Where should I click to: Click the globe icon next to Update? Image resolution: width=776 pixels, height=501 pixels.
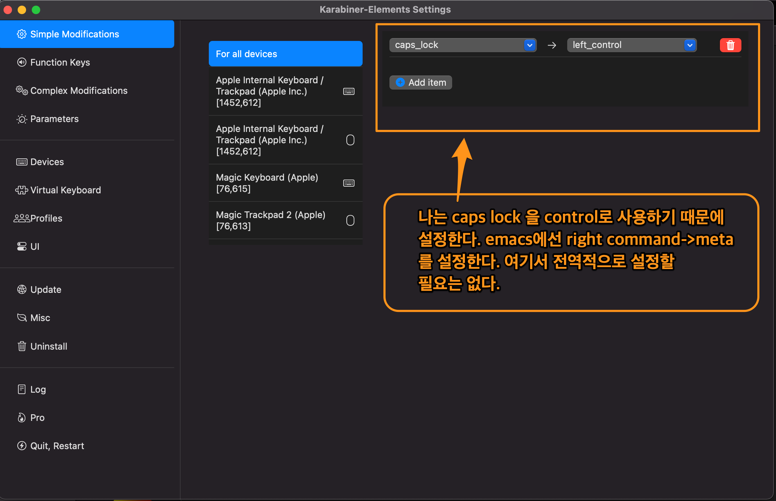[22, 290]
